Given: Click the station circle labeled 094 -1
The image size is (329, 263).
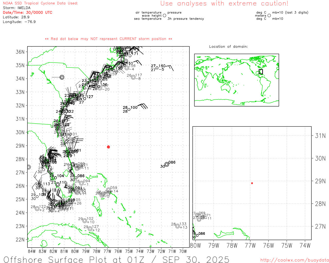Looking at the screenshot, I should tap(81, 183).
